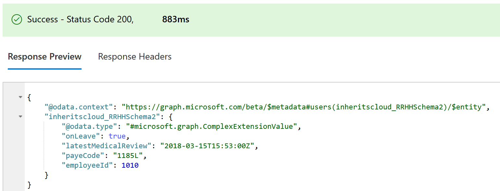The height and width of the screenshot is (191, 500).
Task: Switch to the Response Headers tab
Action: click(x=135, y=57)
